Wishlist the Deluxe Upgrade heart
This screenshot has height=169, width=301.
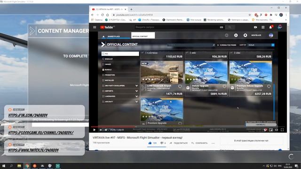point(224,86)
